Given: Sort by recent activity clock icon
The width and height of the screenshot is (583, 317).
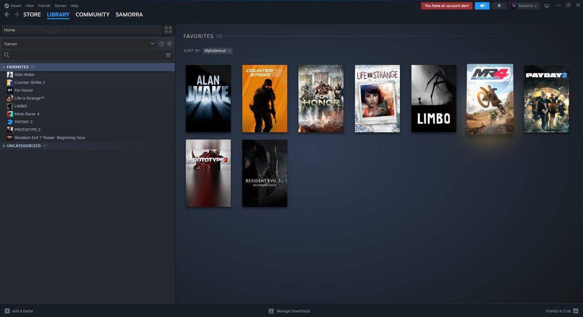Looking at the screenshot, I should (161, 44).
